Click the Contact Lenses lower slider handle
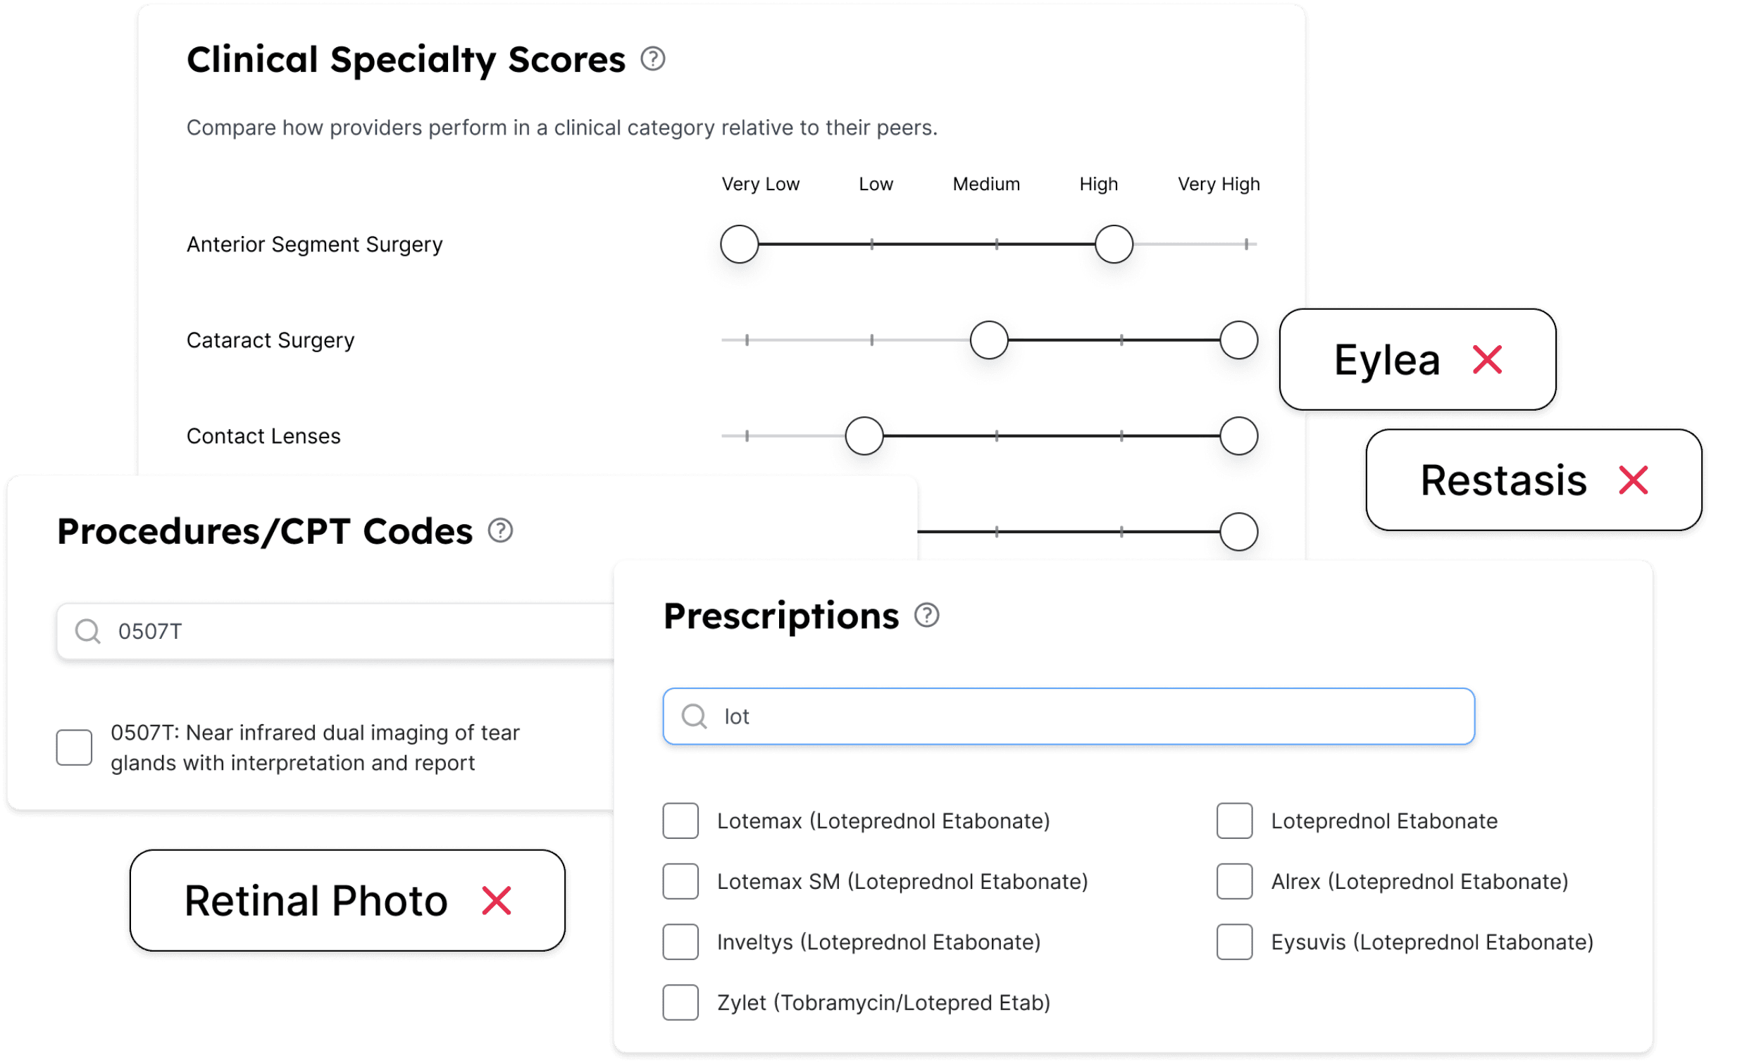1754x1063 pixels. (x=864, y=436)
